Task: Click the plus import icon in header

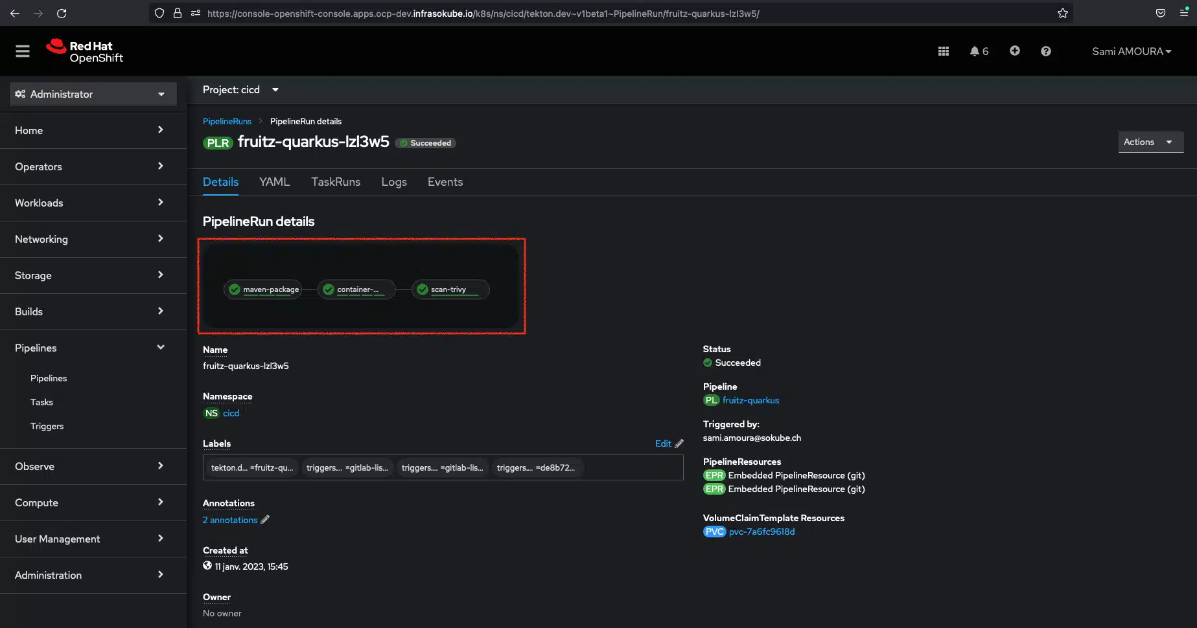Action: click(1015, 50)
